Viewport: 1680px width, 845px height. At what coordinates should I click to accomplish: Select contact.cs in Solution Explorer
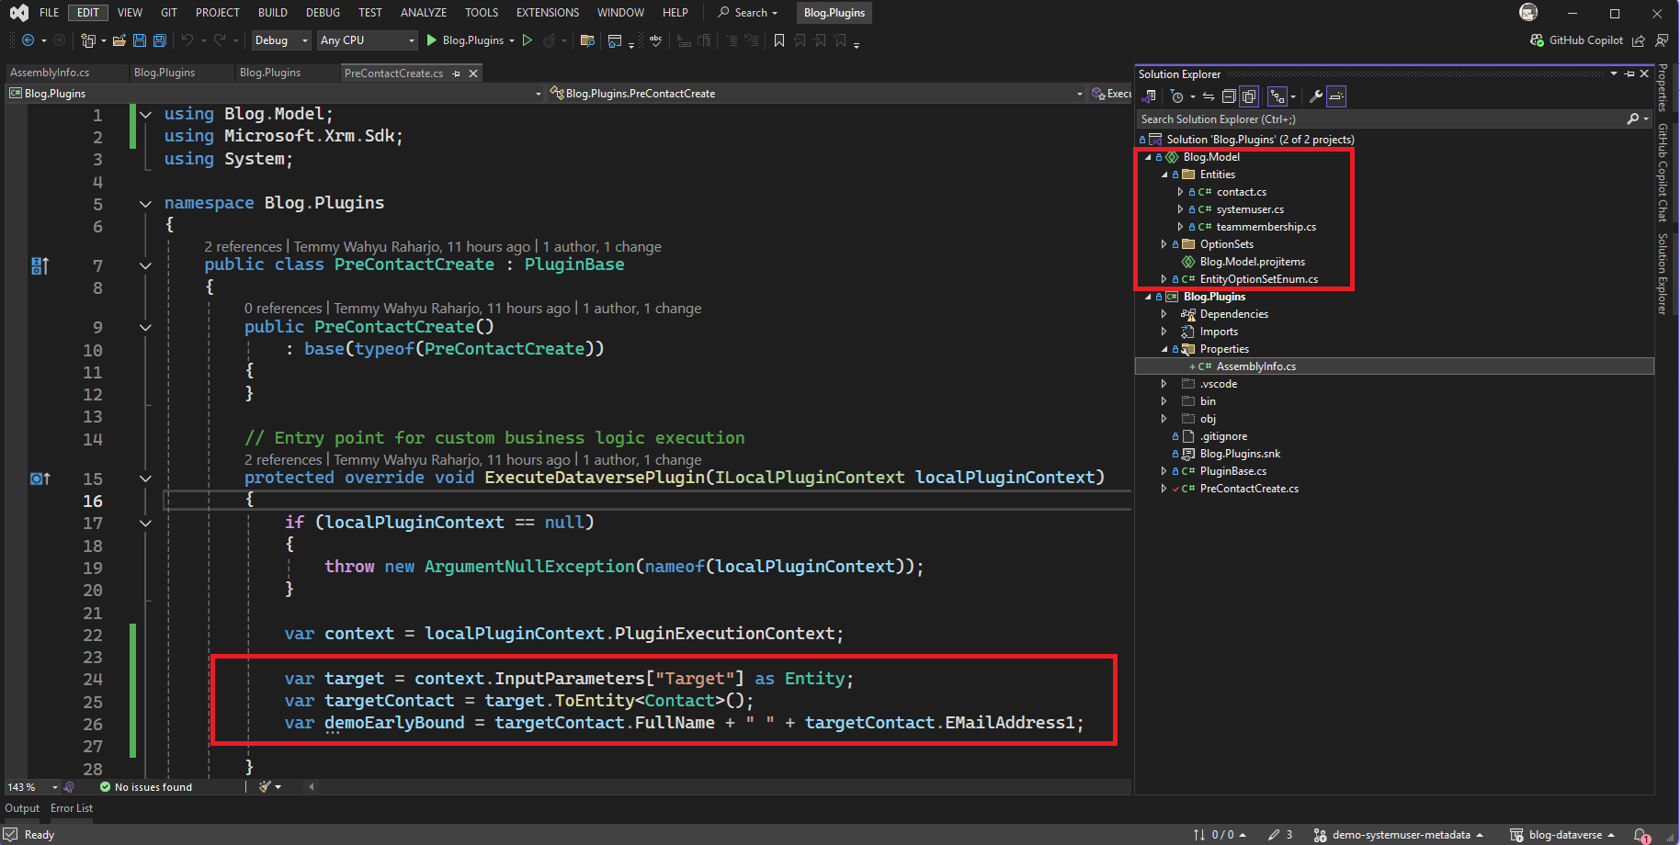(1242, 192)
